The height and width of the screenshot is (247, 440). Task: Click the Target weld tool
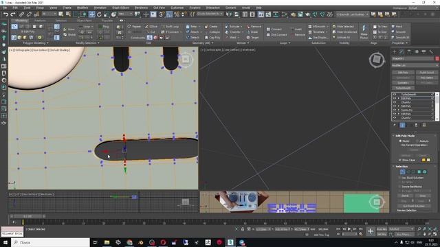point(252,38)
